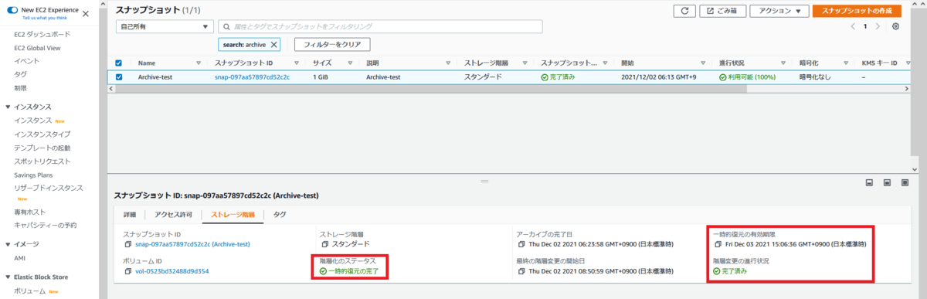Open the 自己所有 owner filter dropdown

click(x=165, y=26)
